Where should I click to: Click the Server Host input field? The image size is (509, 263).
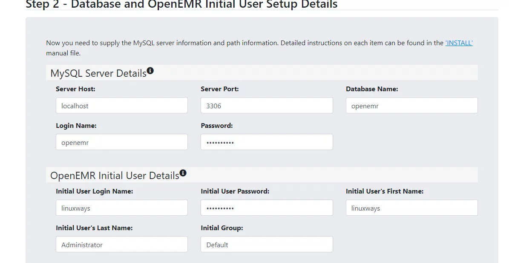tap(122, 106)
